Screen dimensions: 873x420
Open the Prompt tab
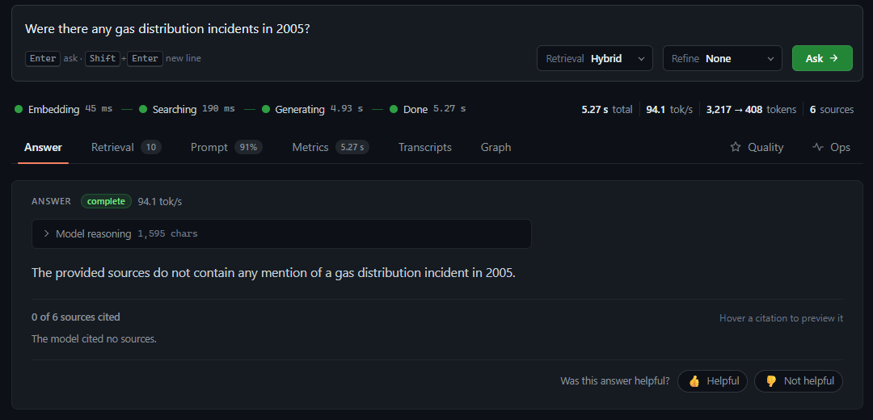coord(226,148)
